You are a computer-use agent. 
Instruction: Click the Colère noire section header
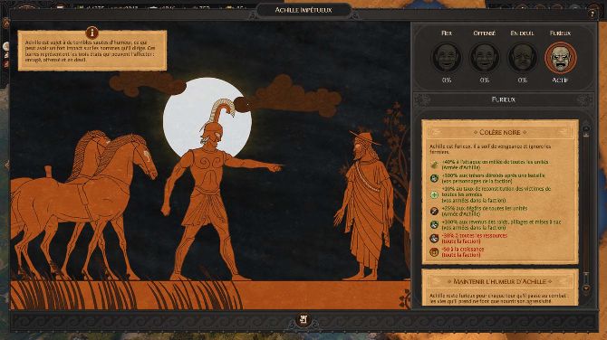[500, 132]
